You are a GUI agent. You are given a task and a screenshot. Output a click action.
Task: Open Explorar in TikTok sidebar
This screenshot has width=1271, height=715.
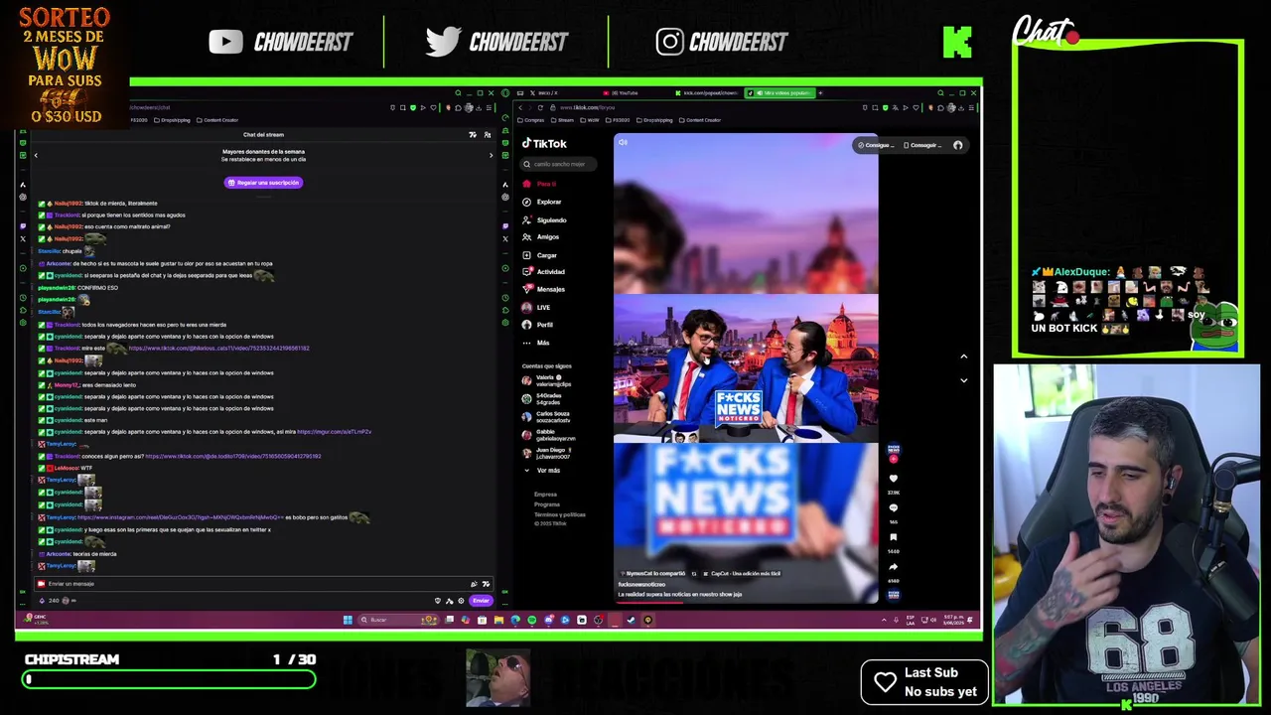click(542, 202)
